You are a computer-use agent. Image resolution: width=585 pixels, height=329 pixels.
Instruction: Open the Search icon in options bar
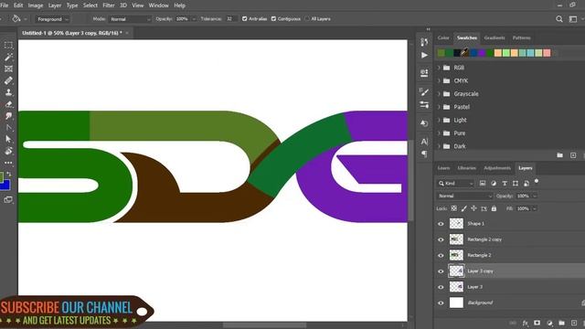tap(558, 19)
